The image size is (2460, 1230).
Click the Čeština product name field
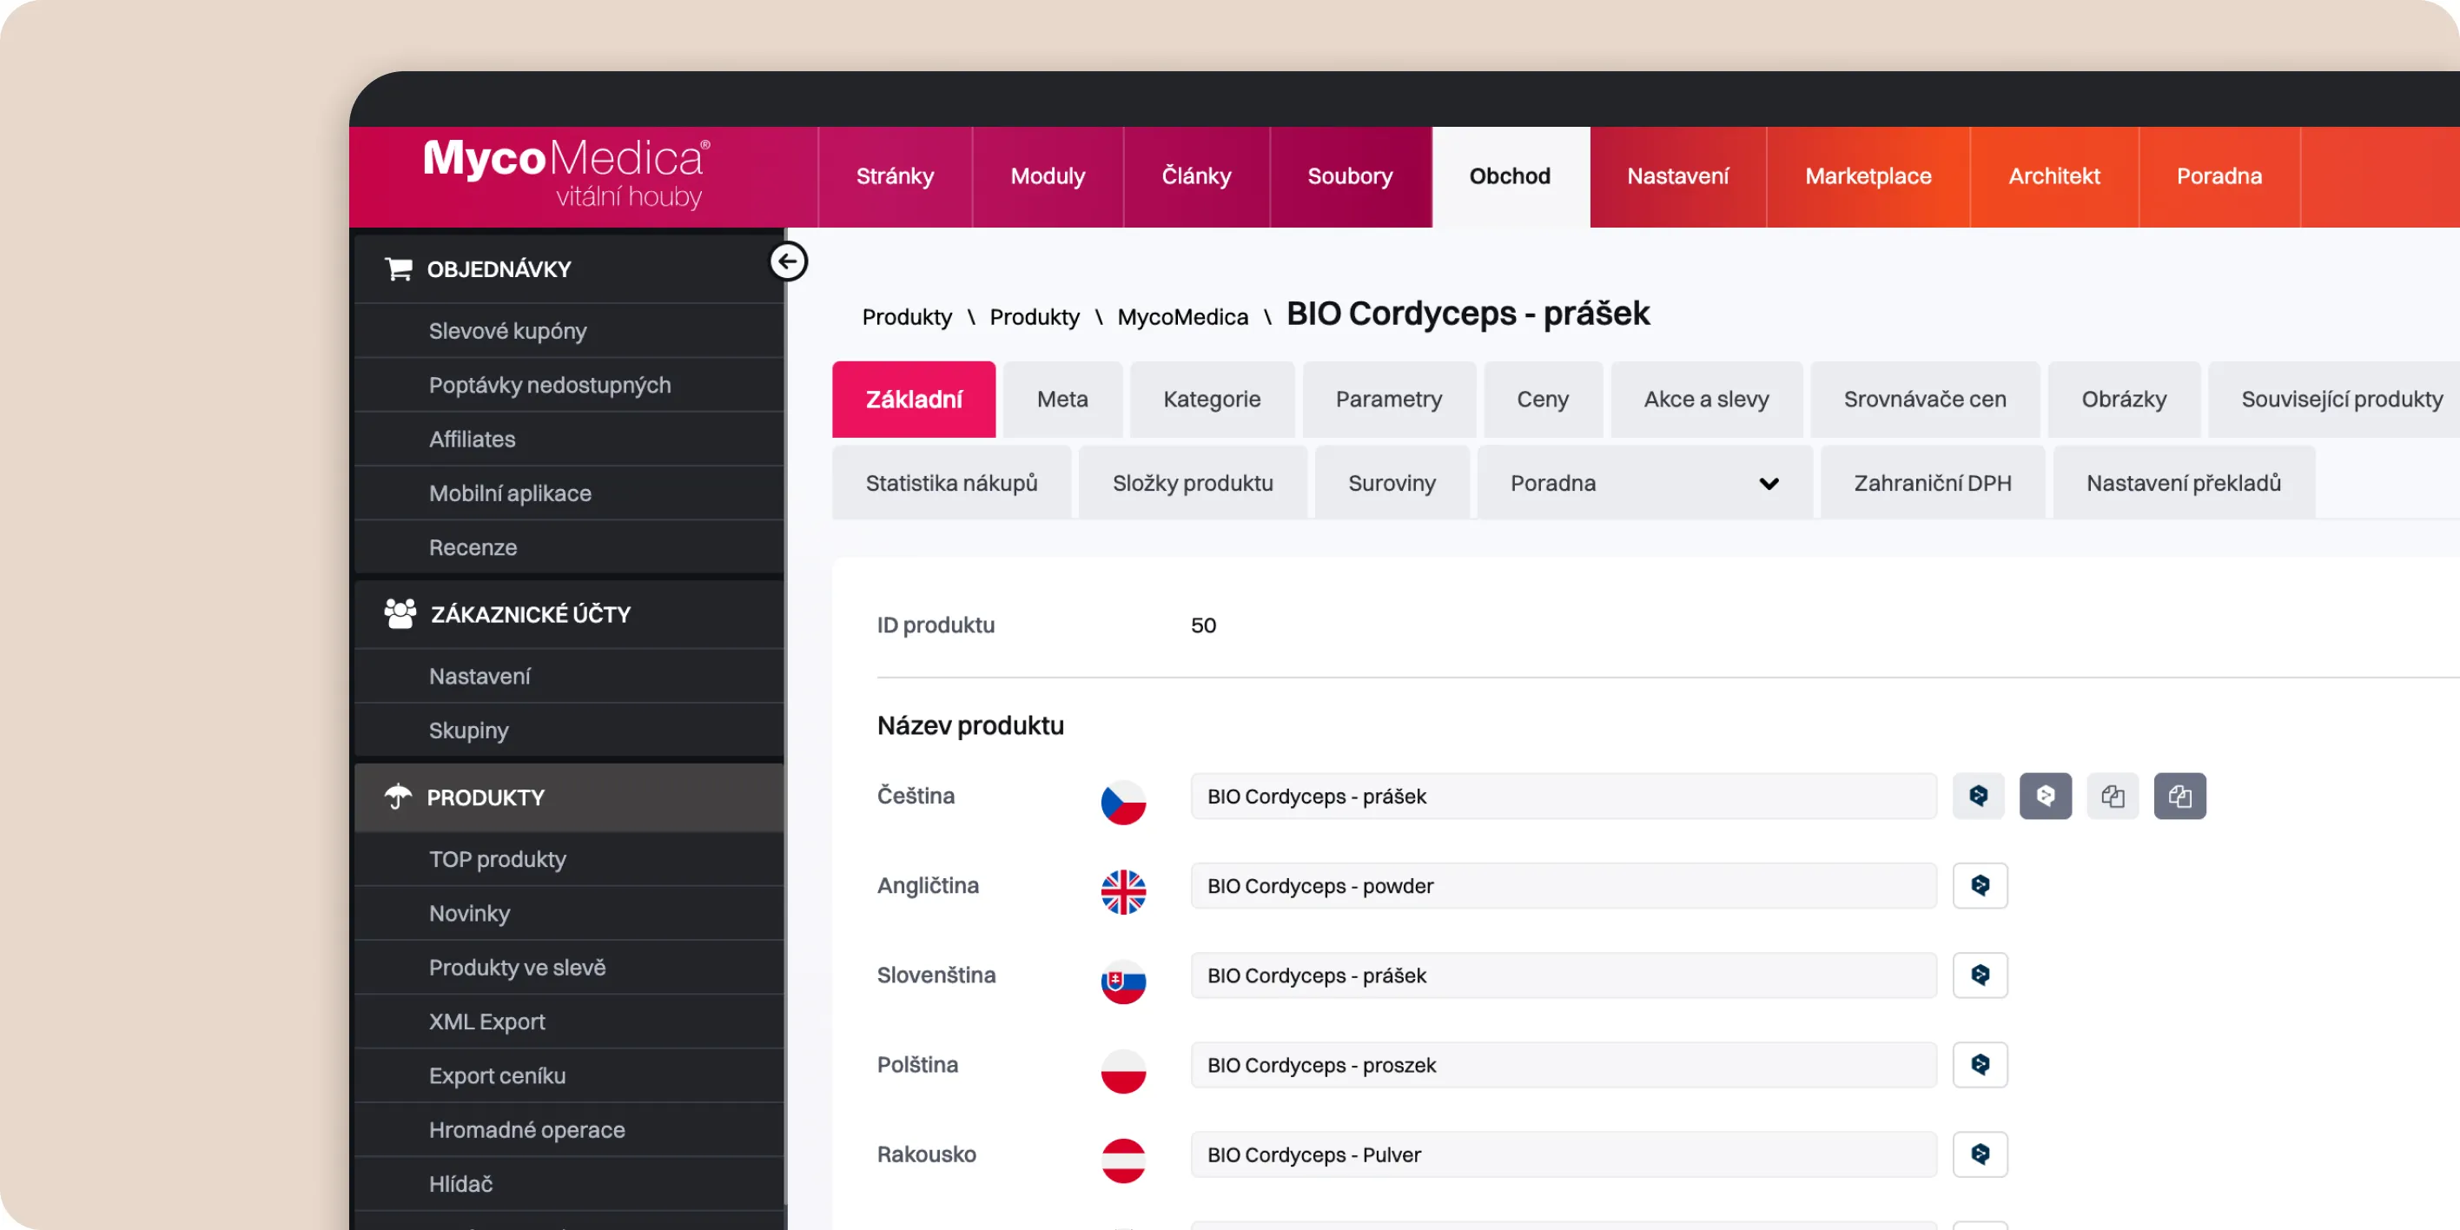[1564, 796]
